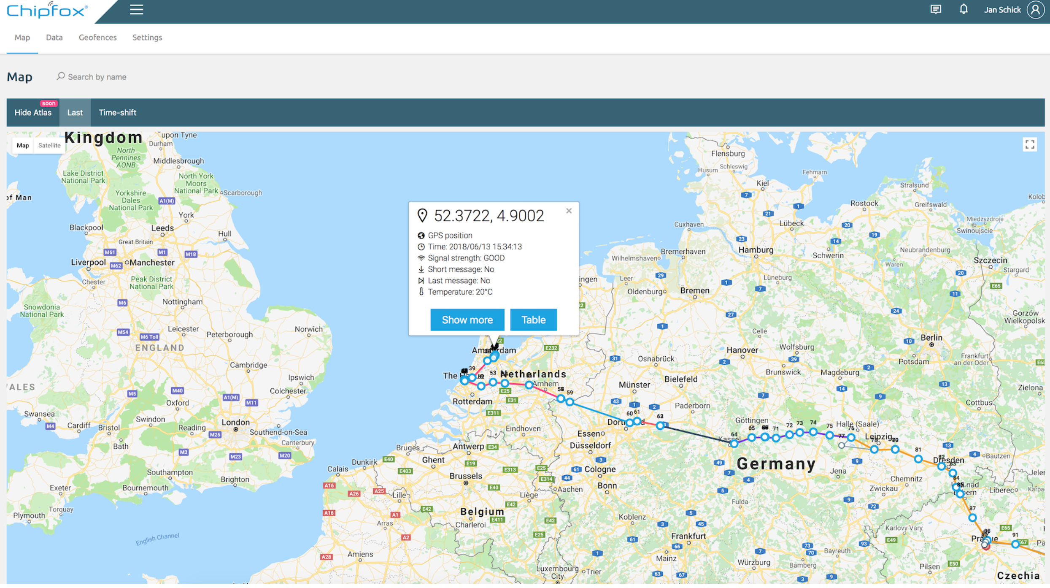Click track point 74 on the route
This screenshot has width=1050, height=588.
(813, 431)
